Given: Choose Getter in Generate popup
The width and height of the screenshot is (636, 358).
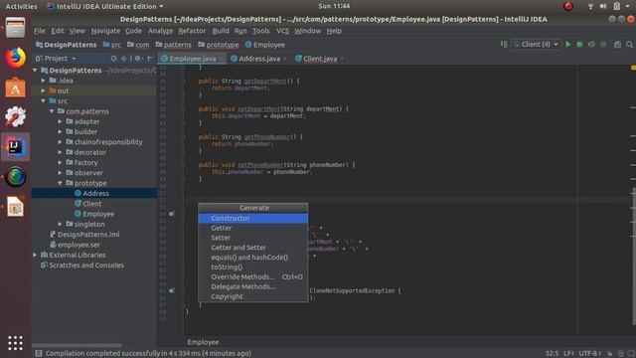Looking at the screenshot, I should [253, 228].
